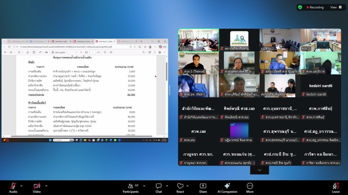Viewport: 348px width, 195px height.
Task: Open the Chat panel
Action: tap(158, 186)
